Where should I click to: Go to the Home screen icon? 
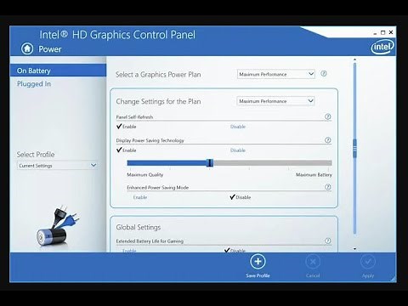[x=27, y=48]
